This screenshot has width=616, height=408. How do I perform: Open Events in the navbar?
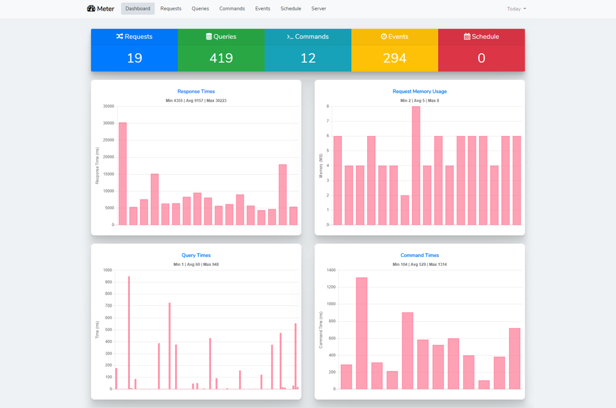click(262, 9)
